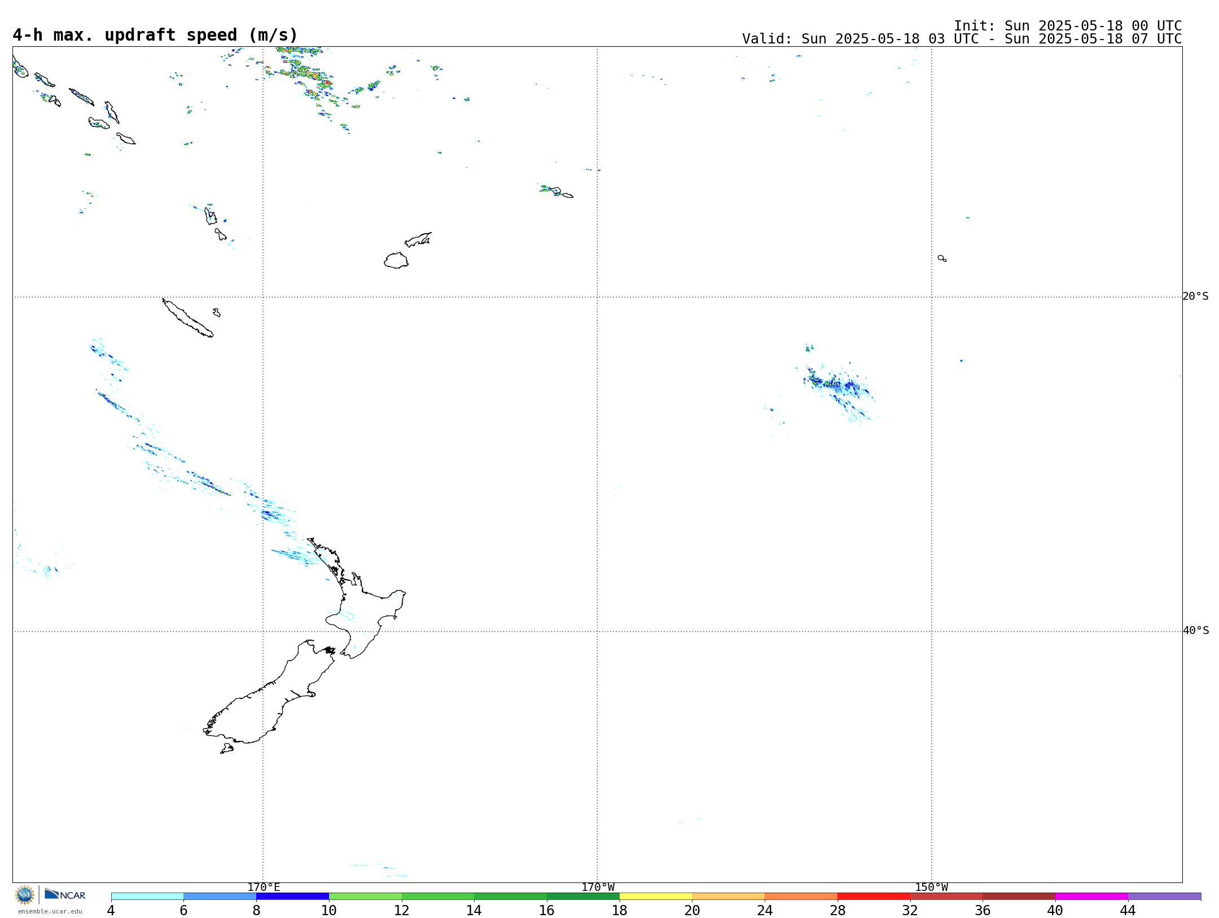The image size is (1219, 918).
Task: Click the 20°S latitude label
Action: (x=1195, y=296)
